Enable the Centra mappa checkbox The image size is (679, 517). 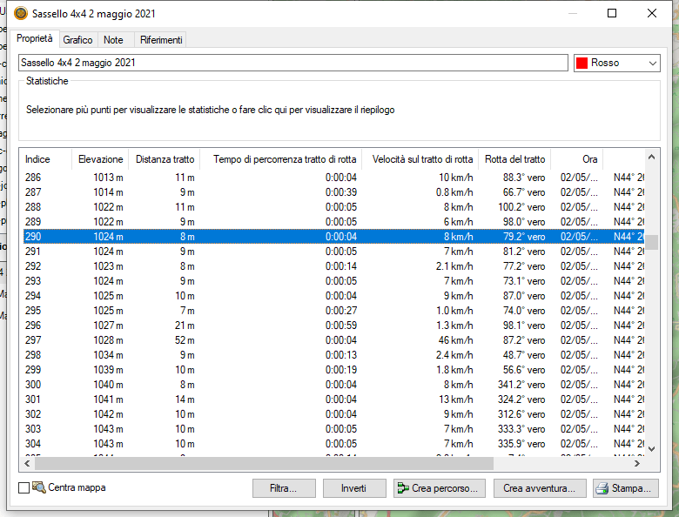[24, 488]
